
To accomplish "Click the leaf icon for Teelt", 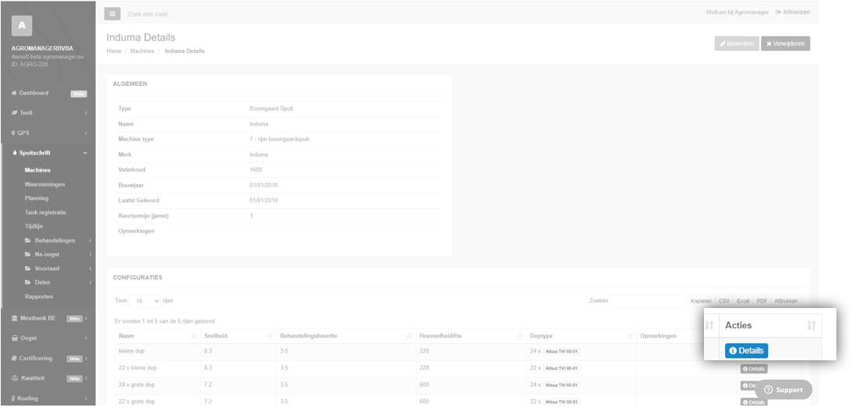I will point(14,113).
